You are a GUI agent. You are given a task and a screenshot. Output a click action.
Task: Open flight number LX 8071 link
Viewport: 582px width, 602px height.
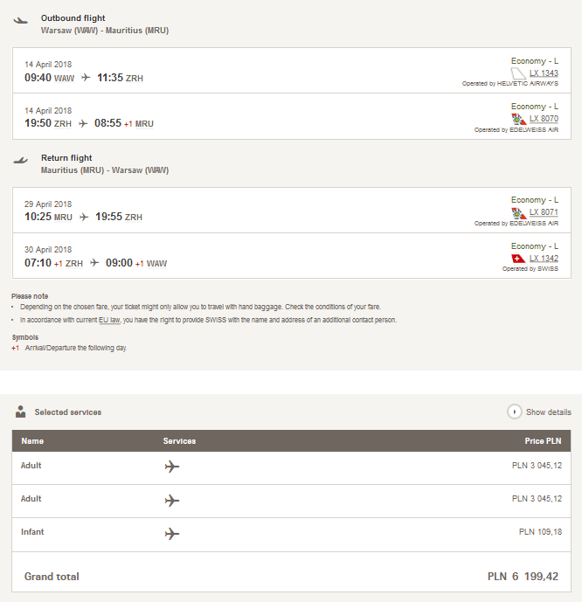pos(544,212)
